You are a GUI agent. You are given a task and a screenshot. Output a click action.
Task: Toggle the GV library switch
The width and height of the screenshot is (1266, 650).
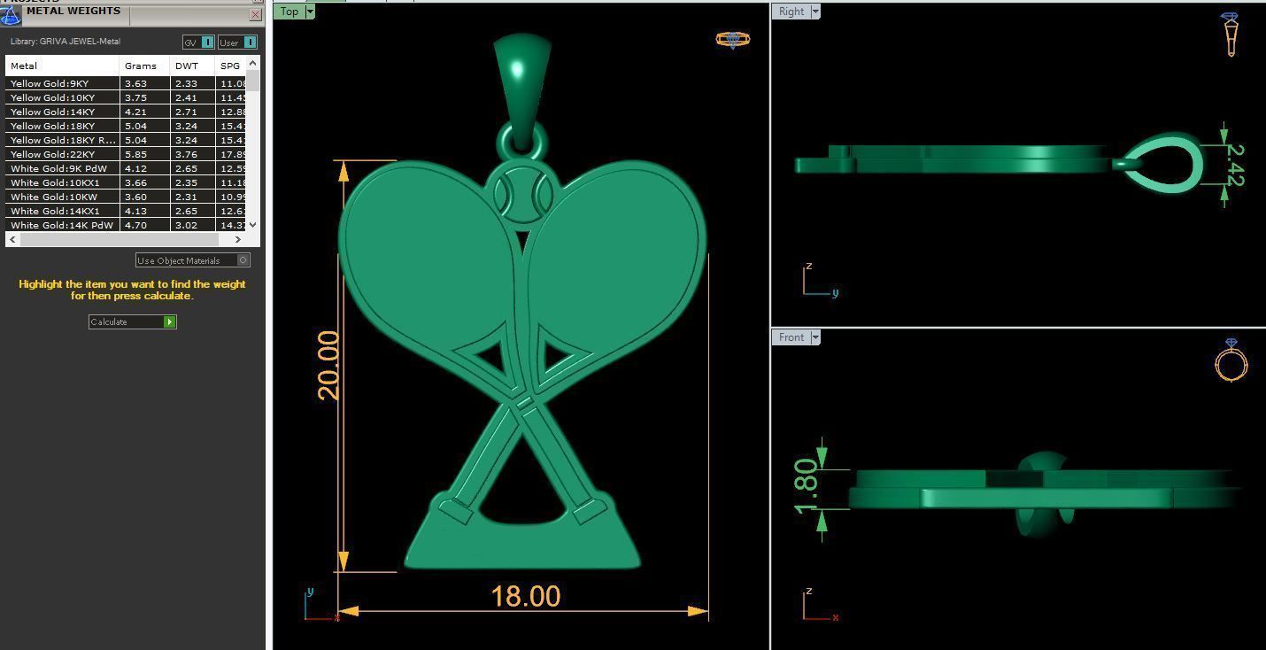[198, 43]
